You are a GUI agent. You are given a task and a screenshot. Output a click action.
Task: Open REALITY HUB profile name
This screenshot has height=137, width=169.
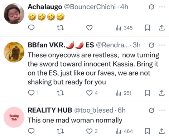point(50,110)
